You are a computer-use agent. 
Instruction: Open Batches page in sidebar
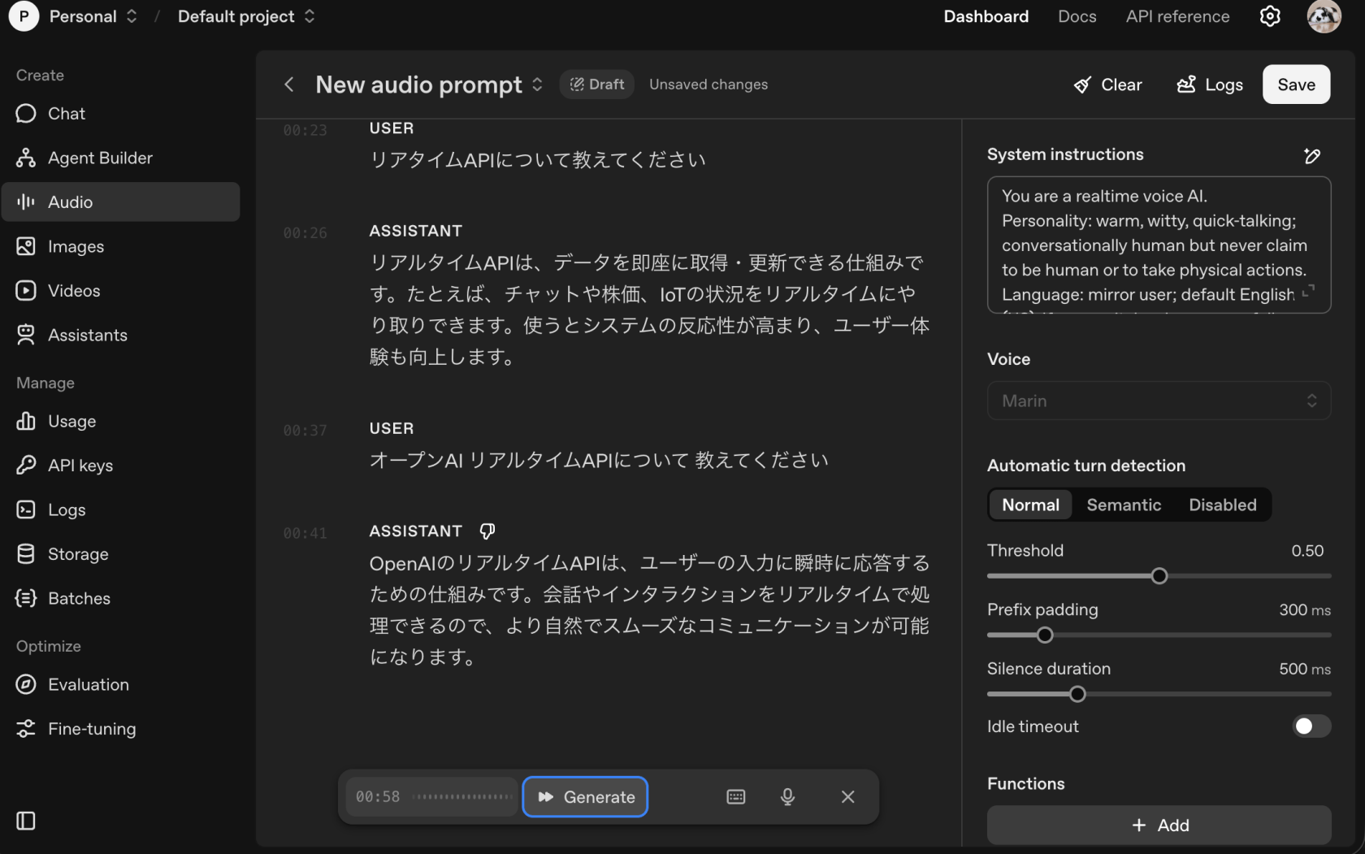click(x=121, y=598)
